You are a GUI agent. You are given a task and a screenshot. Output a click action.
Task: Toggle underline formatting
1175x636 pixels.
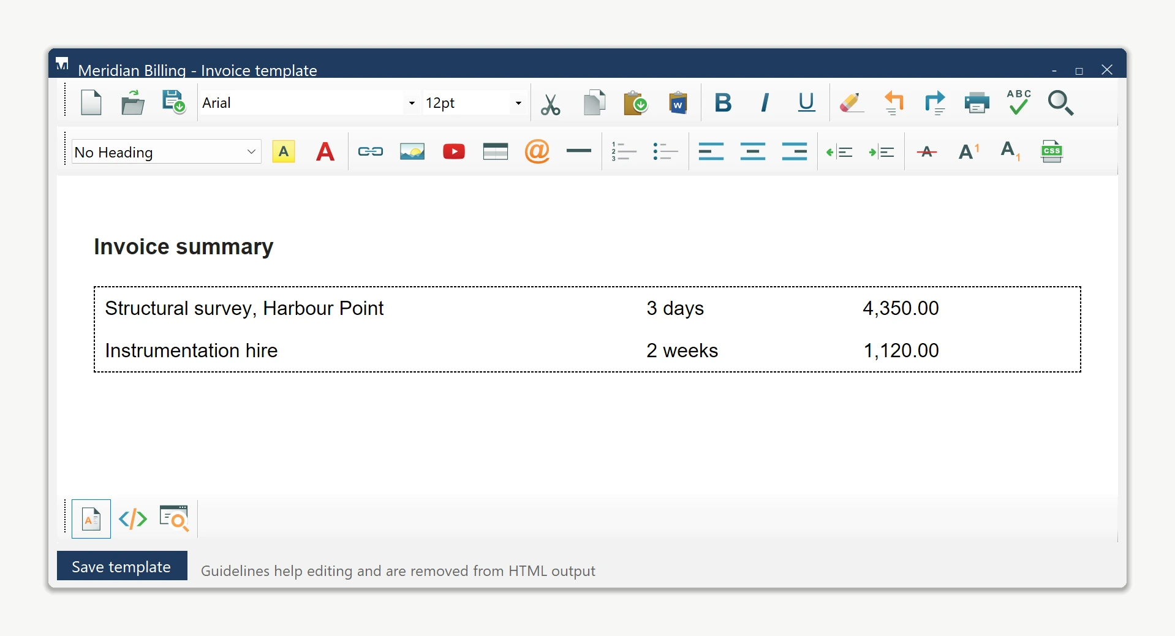pyautogui.click(x=806, y=103)
